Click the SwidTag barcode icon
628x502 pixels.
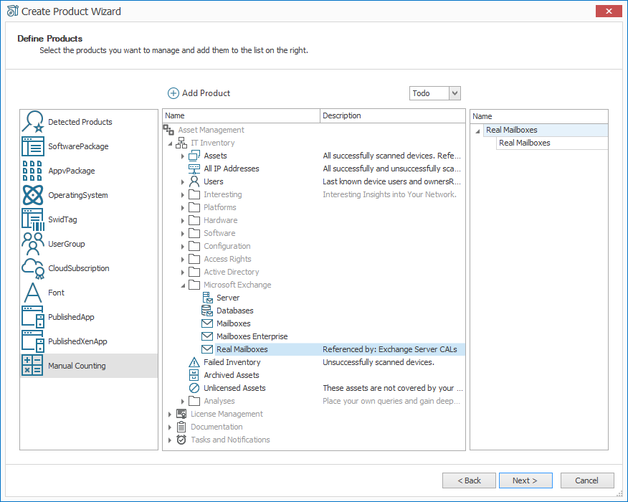(x=33, y=219)
